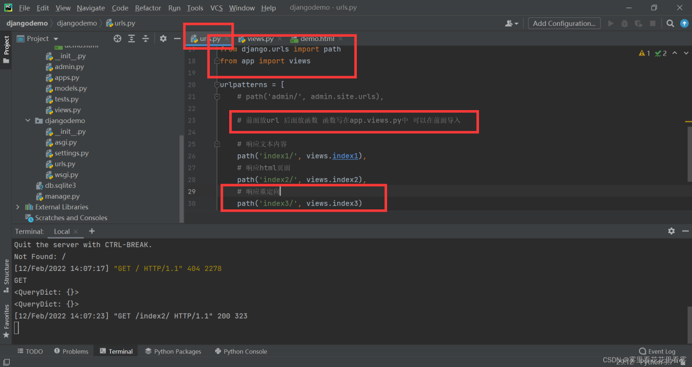Image resolution: width=692 pixels, height=367 pixels.
Task: Click Collapse All icon in Project panel
Action: pos(145,38)
